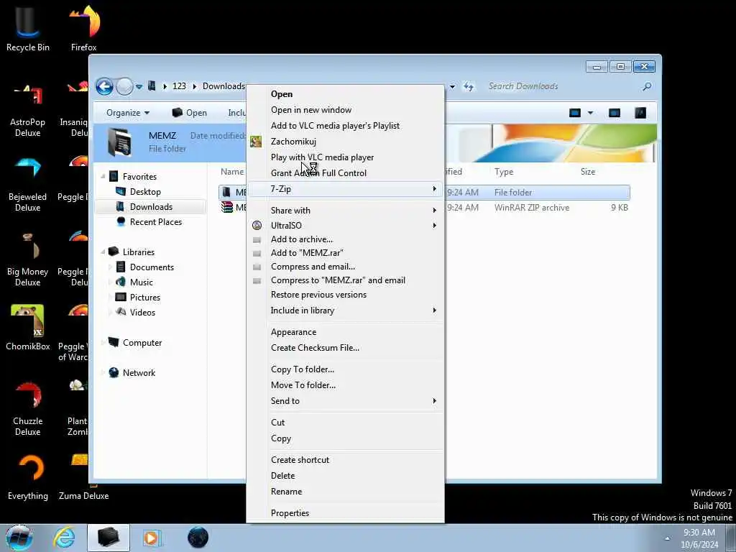
Task: Open Internet Explorer from the taskbar
Action: (64, 538)
